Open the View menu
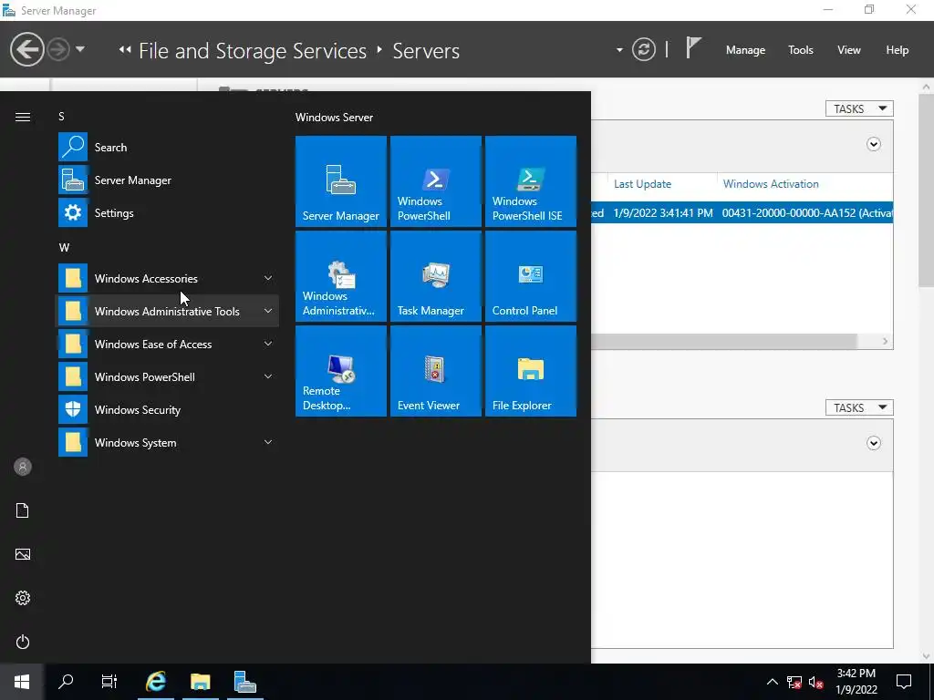The height and width of the screenshot is (700, 934). (848, 50)
